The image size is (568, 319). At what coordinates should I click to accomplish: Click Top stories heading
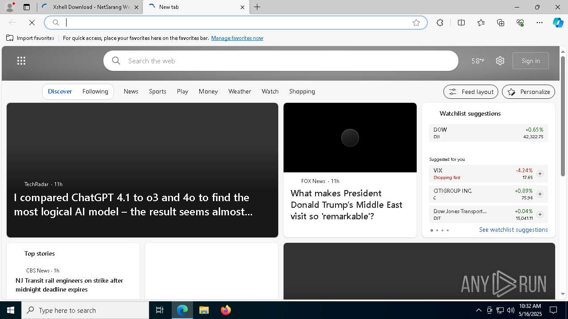click(x=39, y=253)
